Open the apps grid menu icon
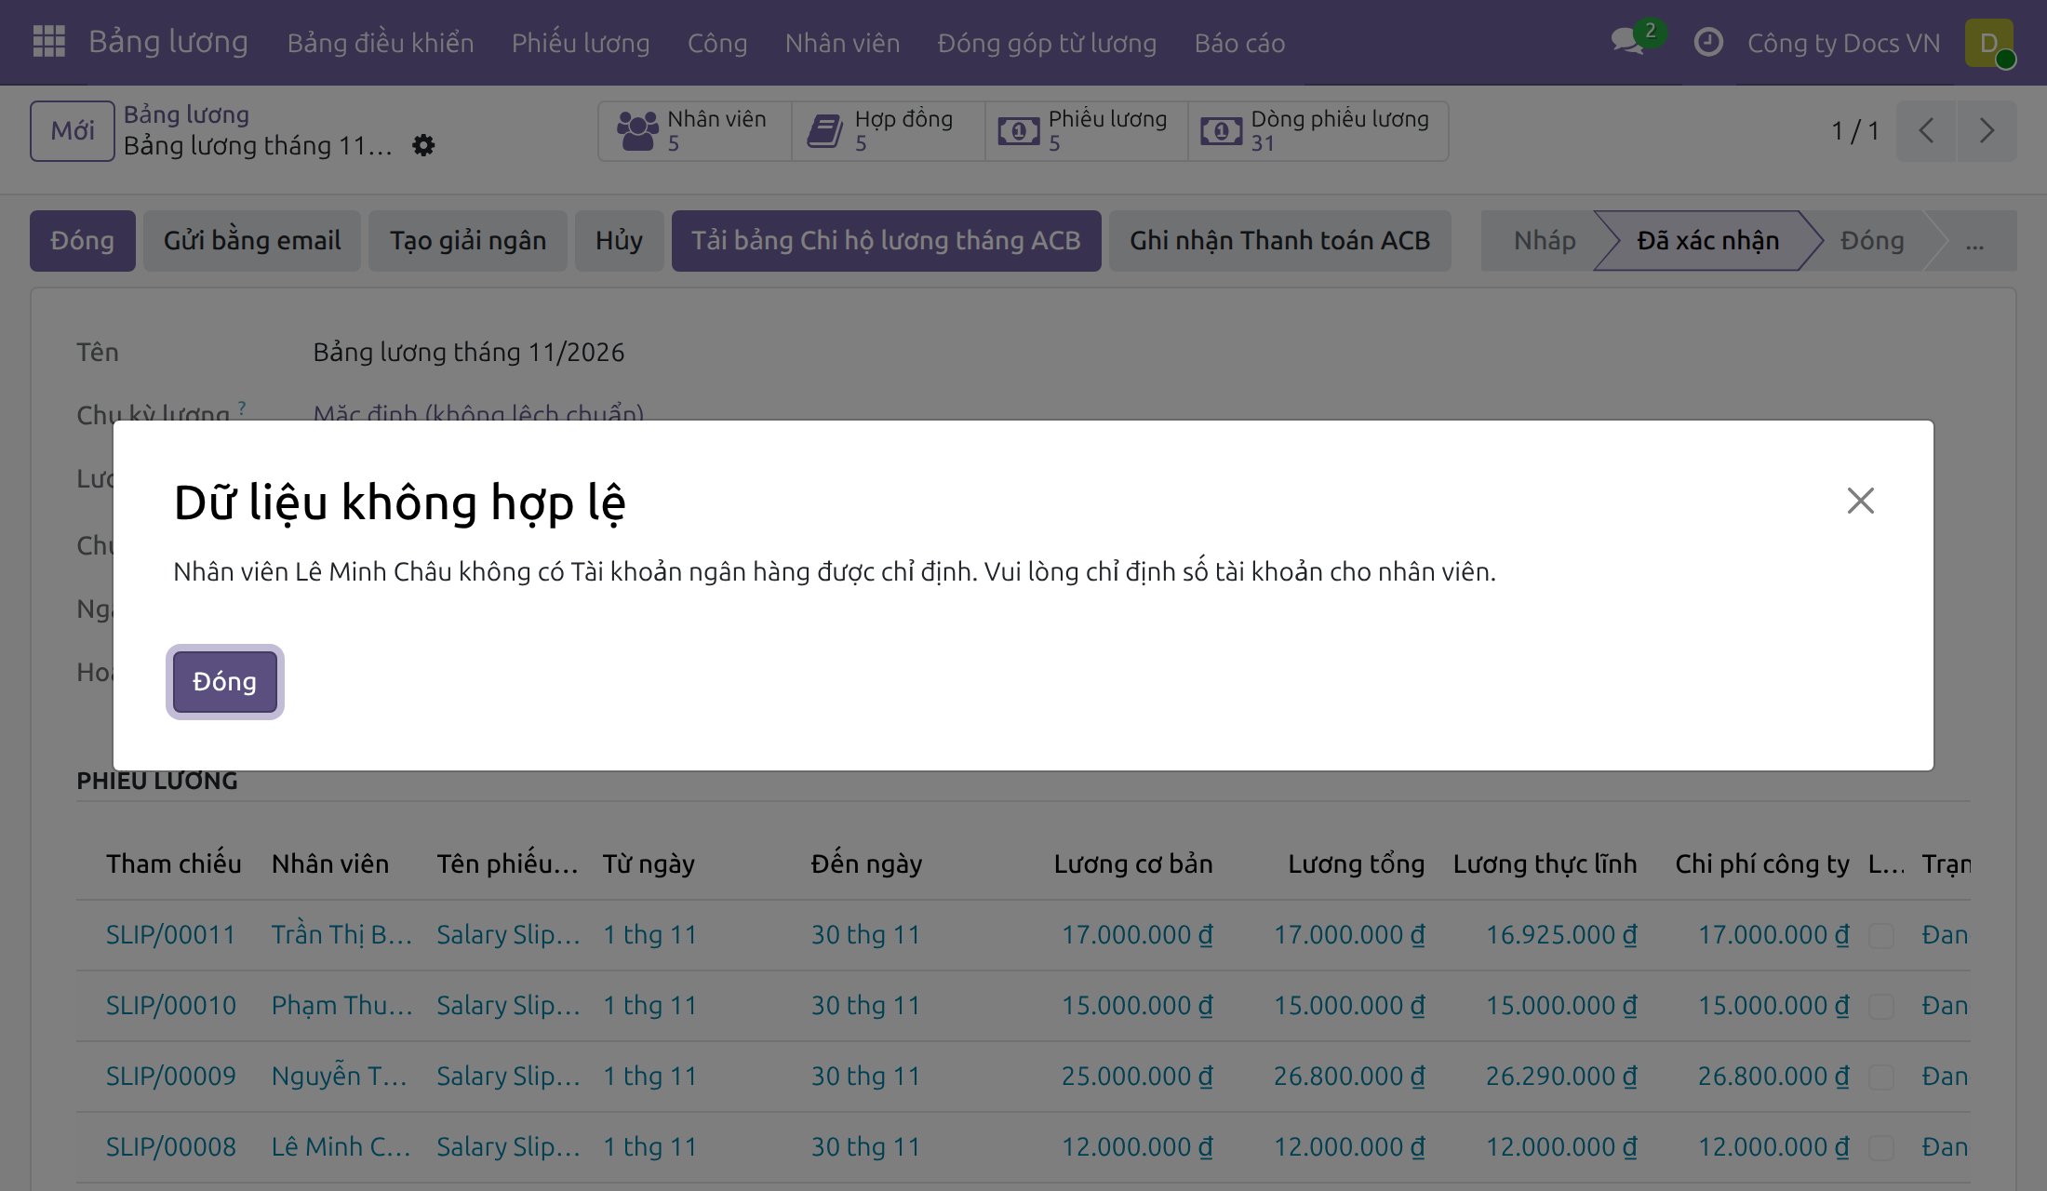 point(48,42)
